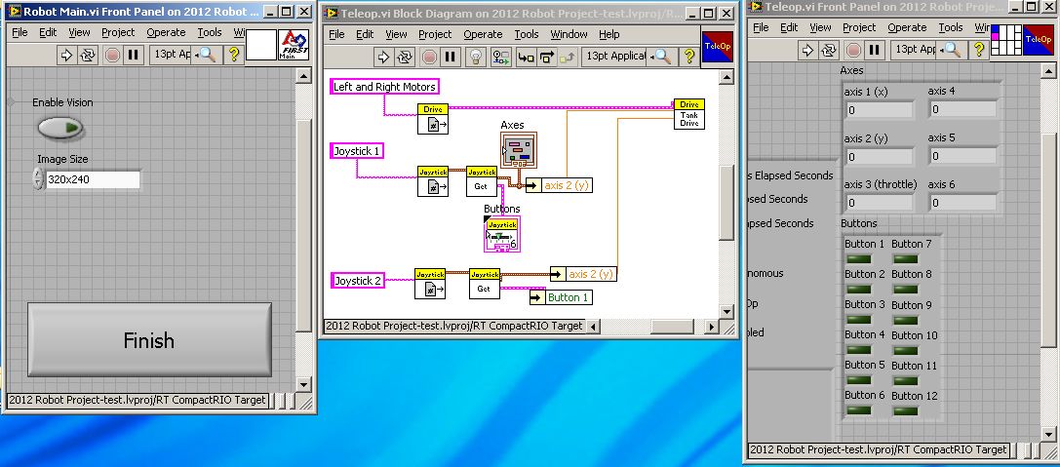The height and width of the screenshot is (467, 1060).
Task: Click the axis 1 (x) value field
Action: click(x=880, y=110)
